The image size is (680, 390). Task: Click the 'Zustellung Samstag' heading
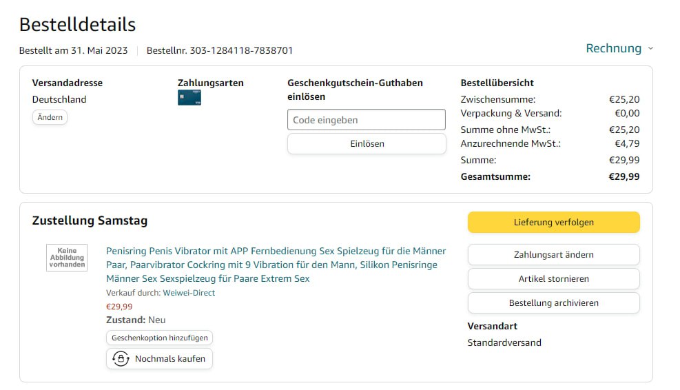(90, 220)
